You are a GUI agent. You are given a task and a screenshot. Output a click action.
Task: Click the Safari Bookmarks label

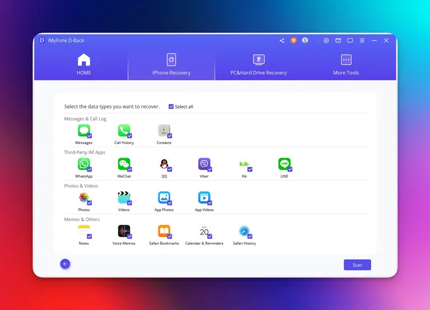(x=164, y=243)
